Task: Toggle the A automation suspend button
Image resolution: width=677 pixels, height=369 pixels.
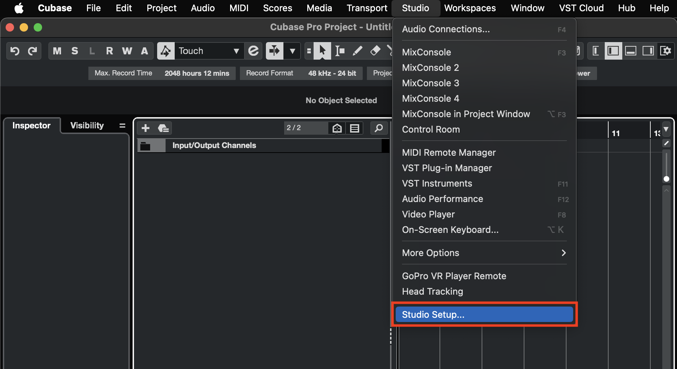Action: 145,51
